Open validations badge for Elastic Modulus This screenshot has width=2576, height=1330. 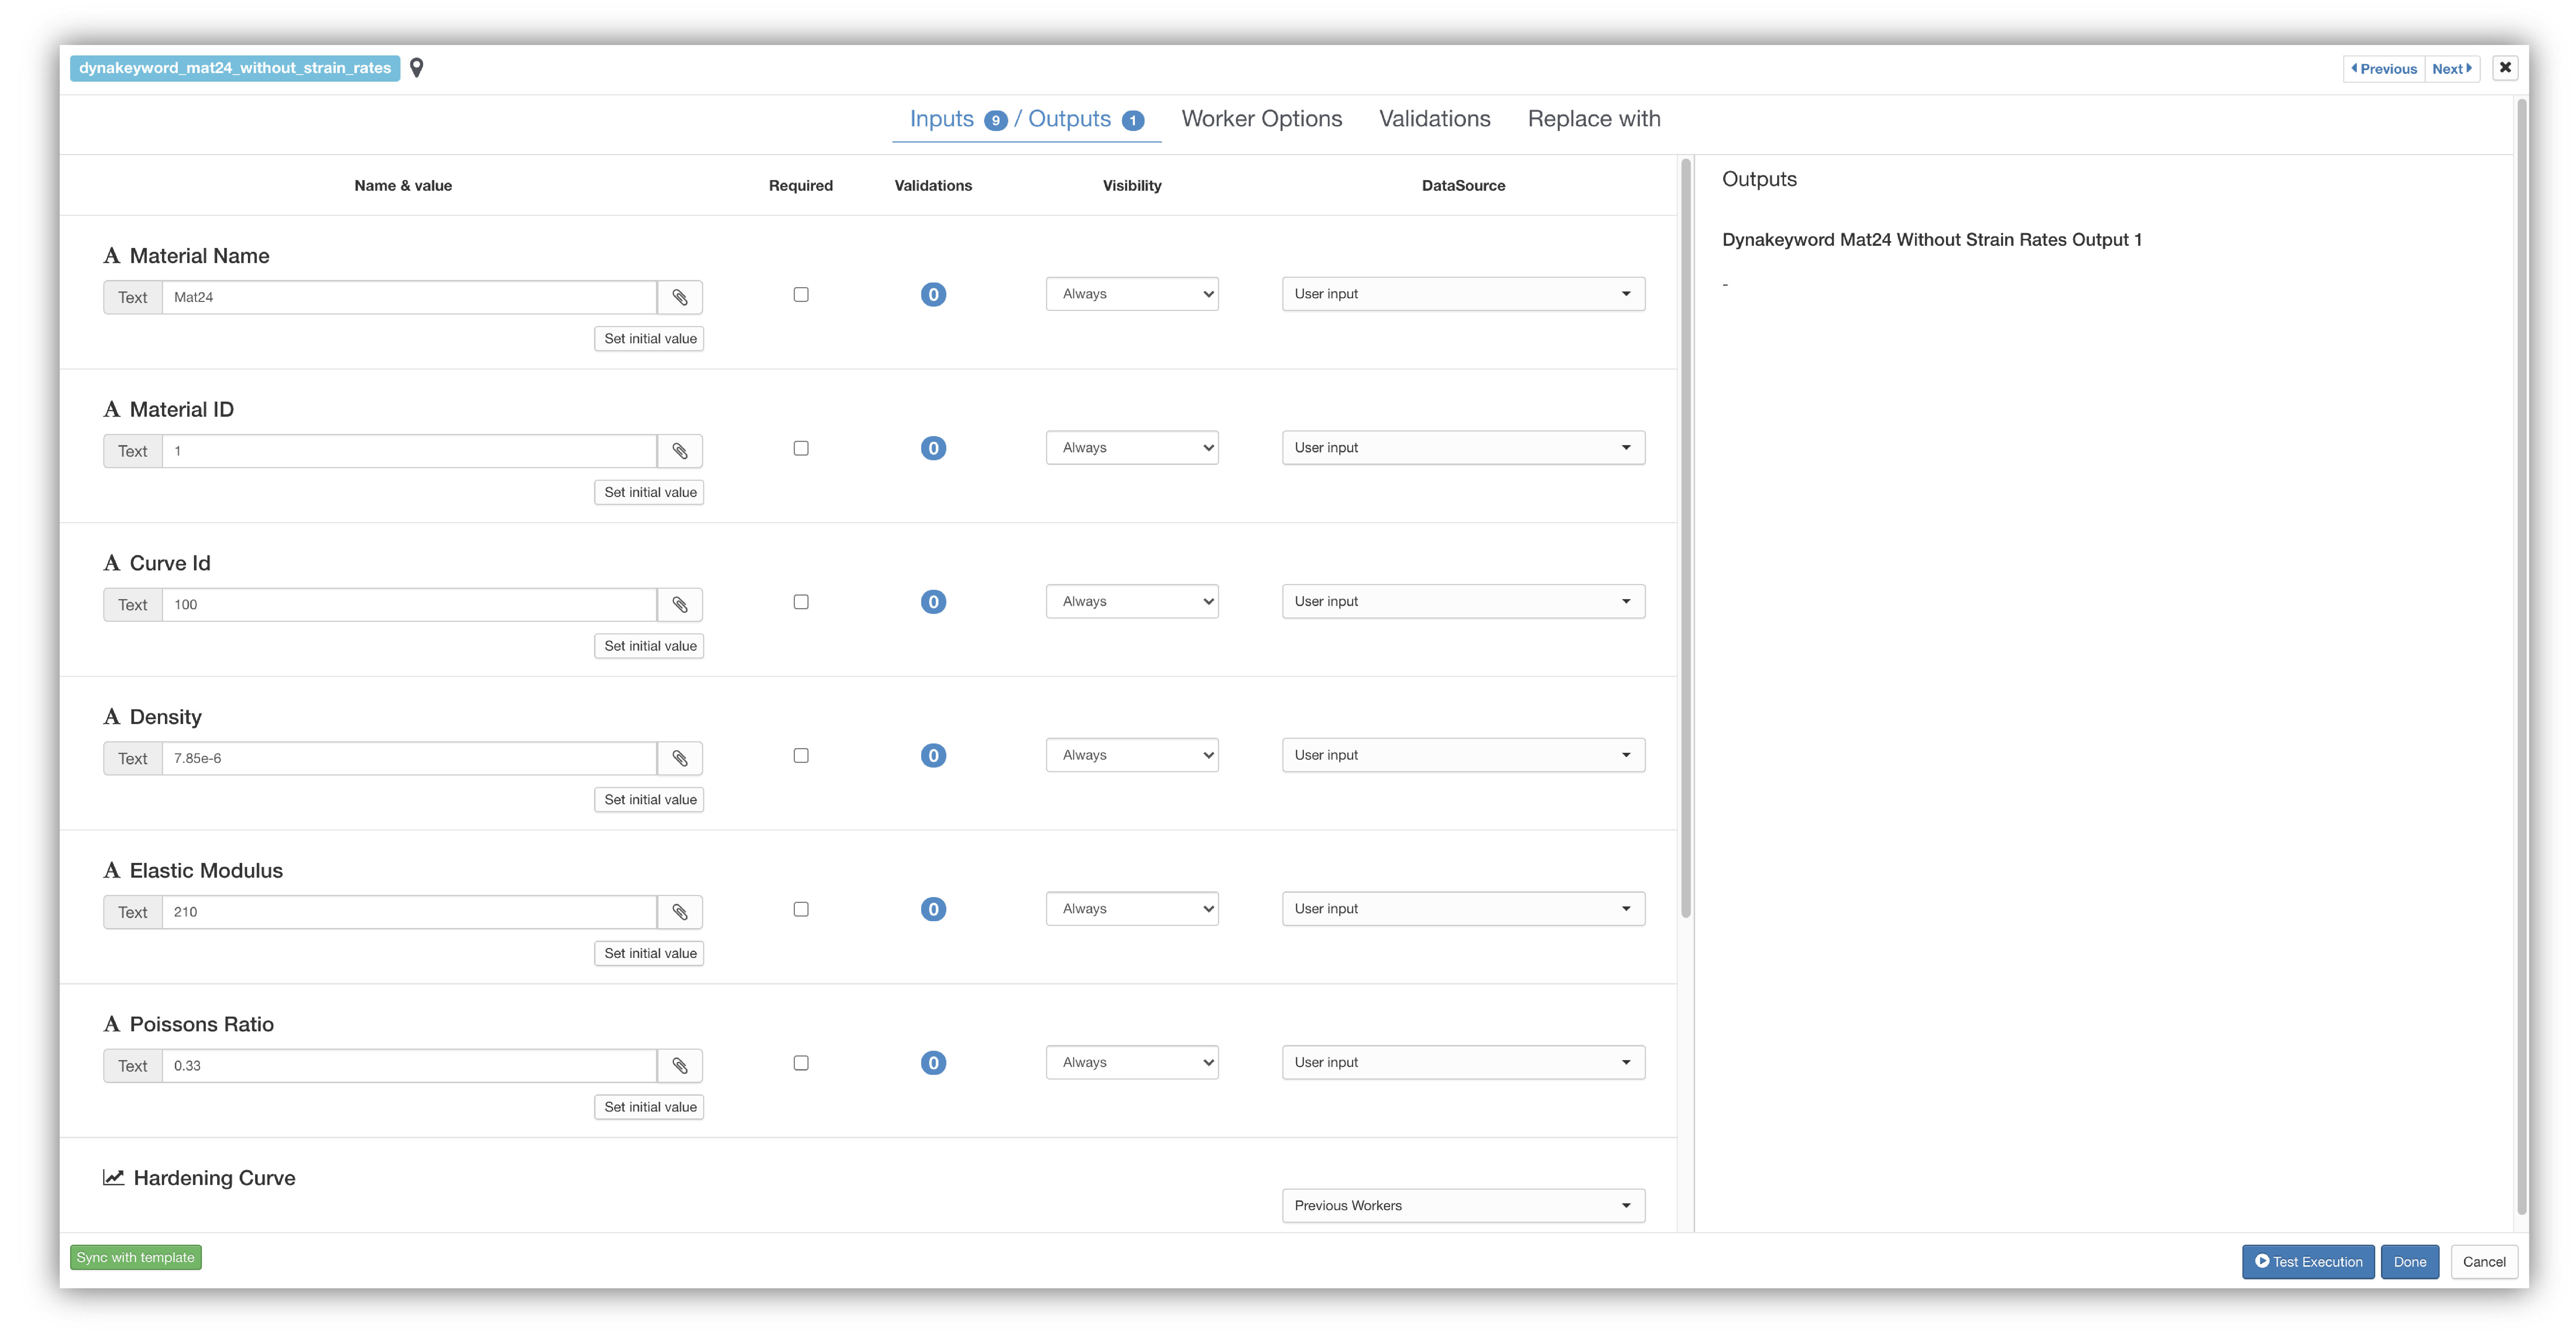[933, 909]
